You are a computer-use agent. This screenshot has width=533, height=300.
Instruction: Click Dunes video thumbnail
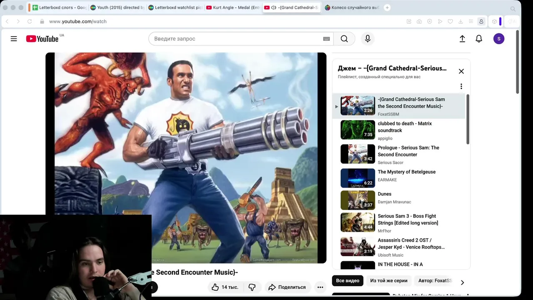point(358,200)
